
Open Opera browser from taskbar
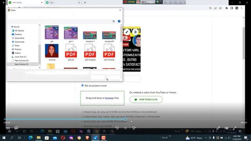(x=63, y=137)
